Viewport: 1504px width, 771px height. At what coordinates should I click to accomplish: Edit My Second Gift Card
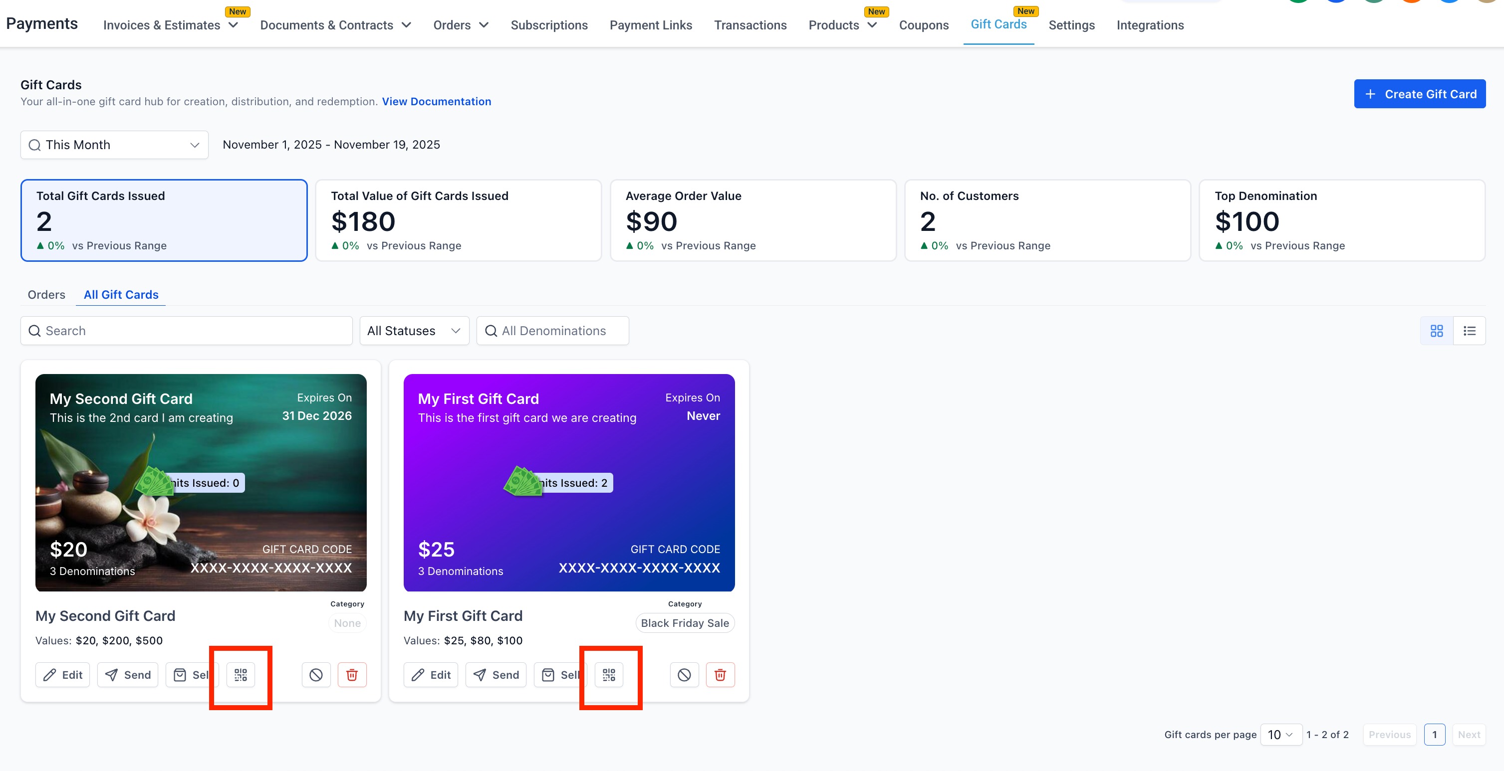62,675
